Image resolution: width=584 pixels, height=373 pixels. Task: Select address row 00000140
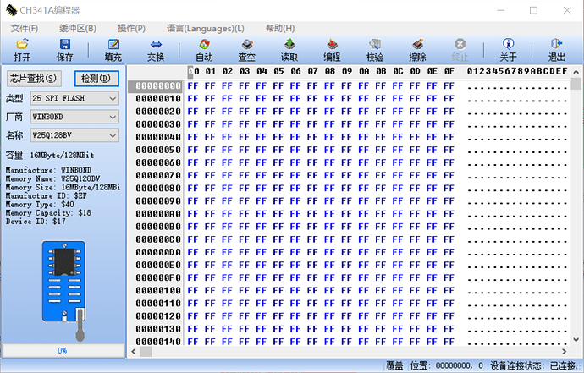click(x=158, y=342)
